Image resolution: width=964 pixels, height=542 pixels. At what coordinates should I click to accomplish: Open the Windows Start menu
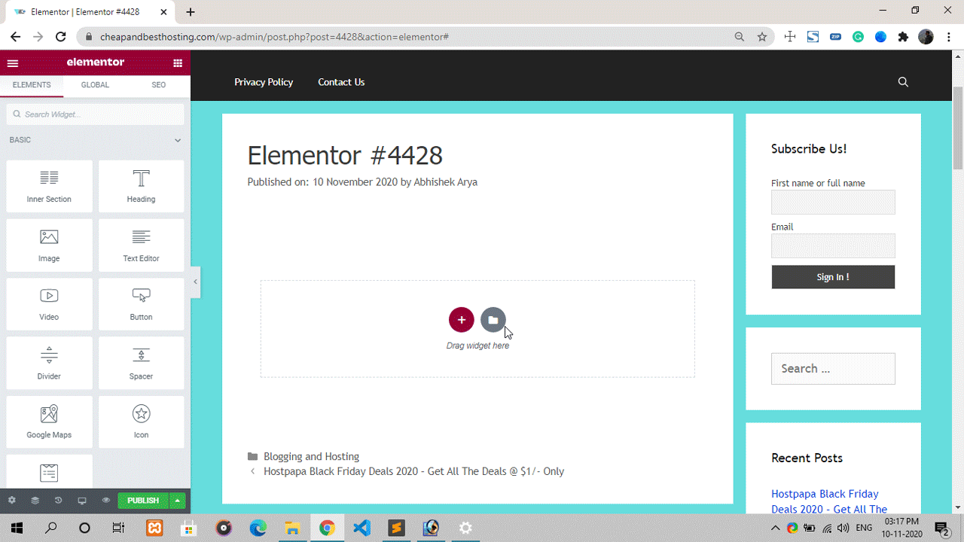click(17, 528)
